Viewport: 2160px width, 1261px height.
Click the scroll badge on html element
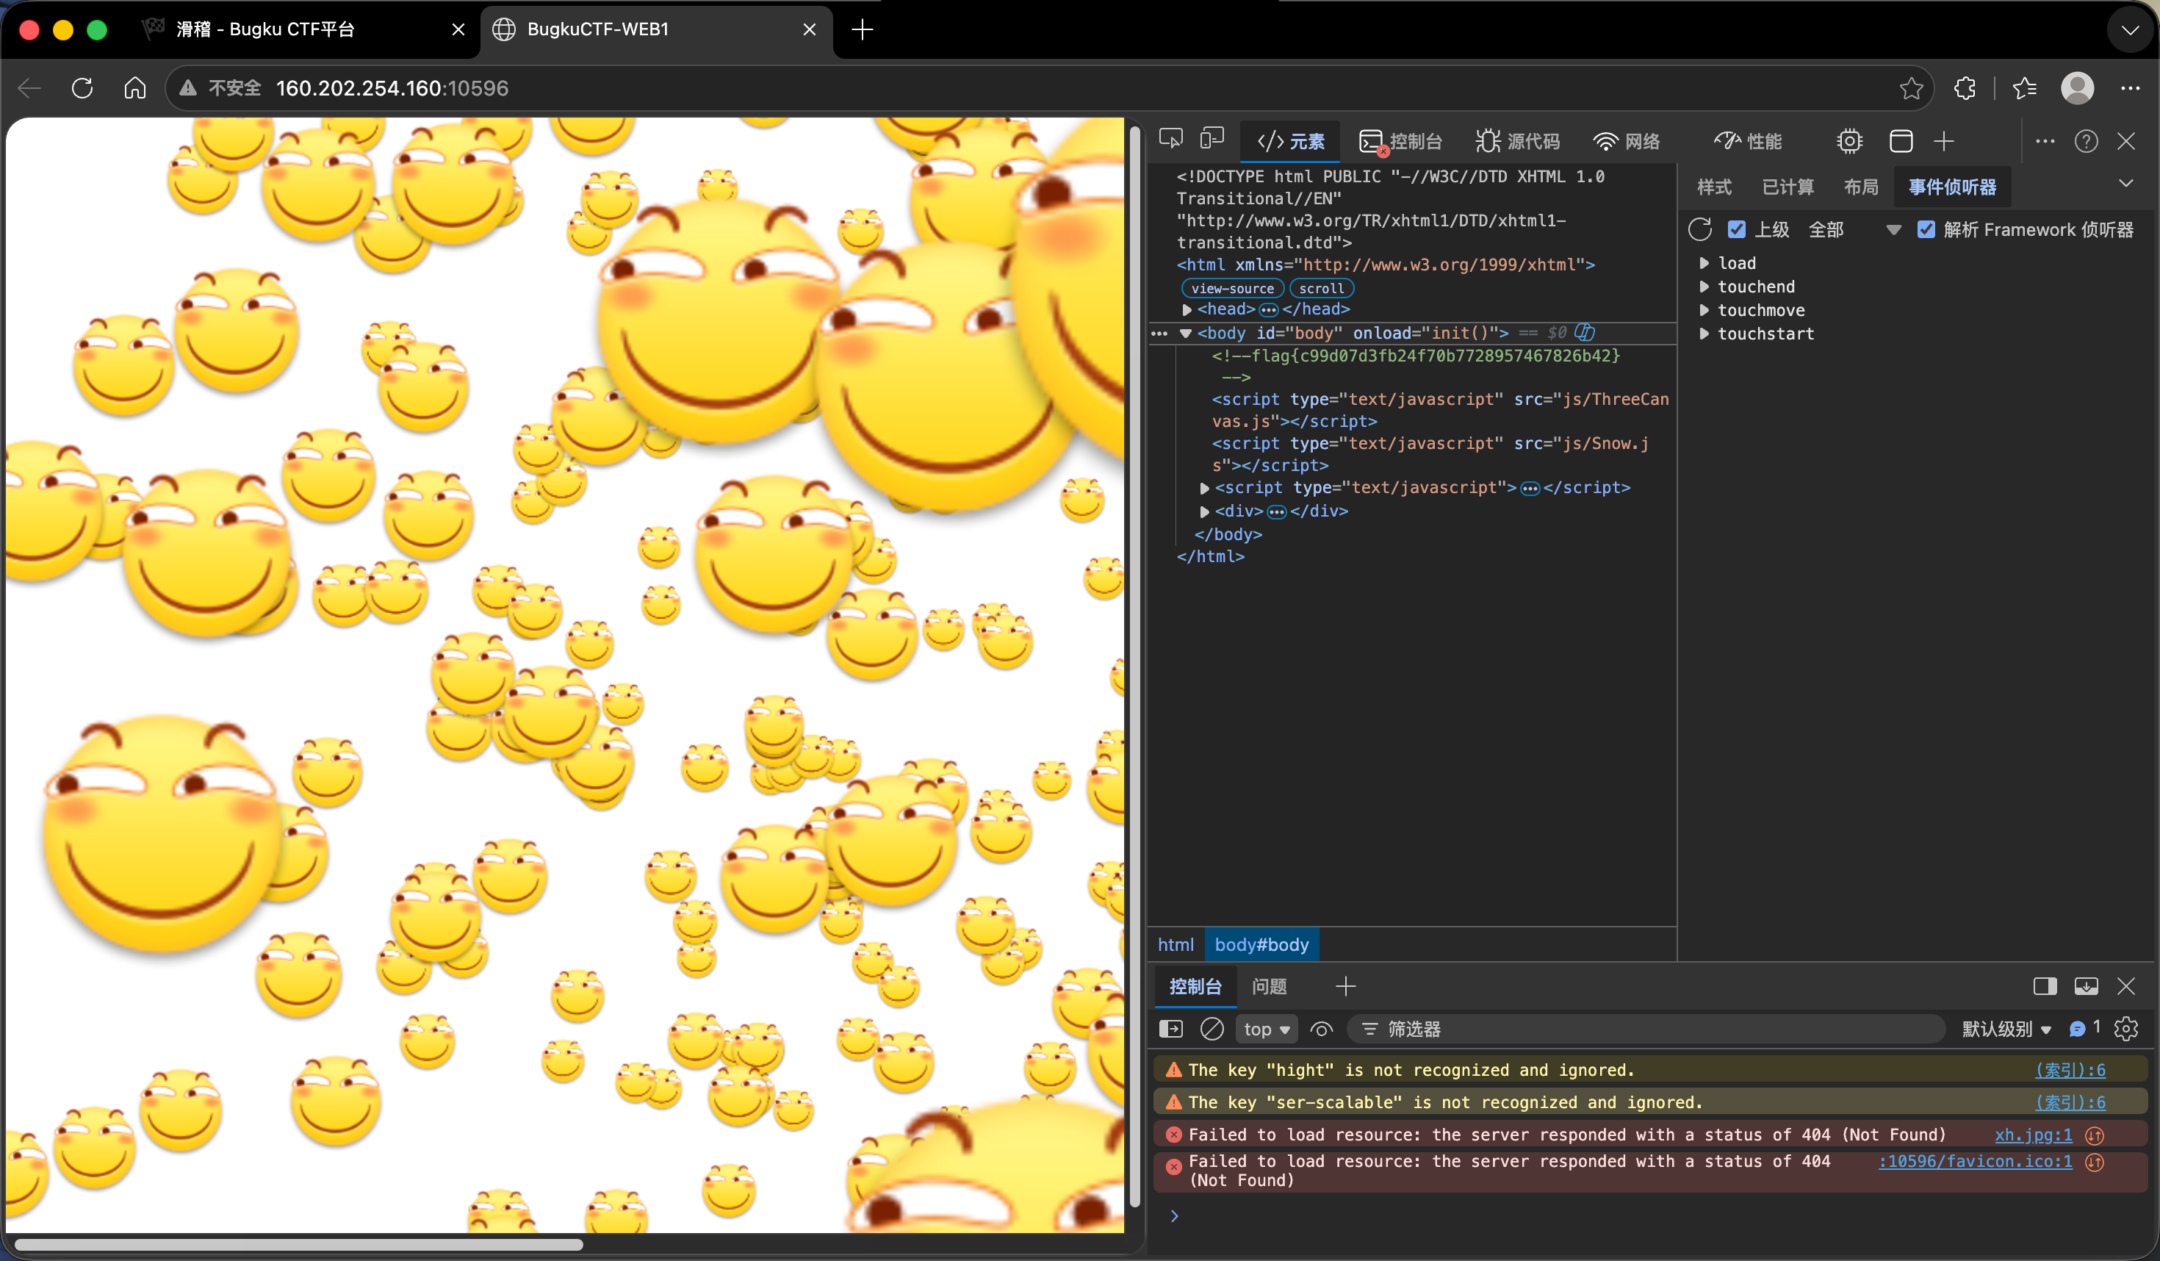[1322, 288]
